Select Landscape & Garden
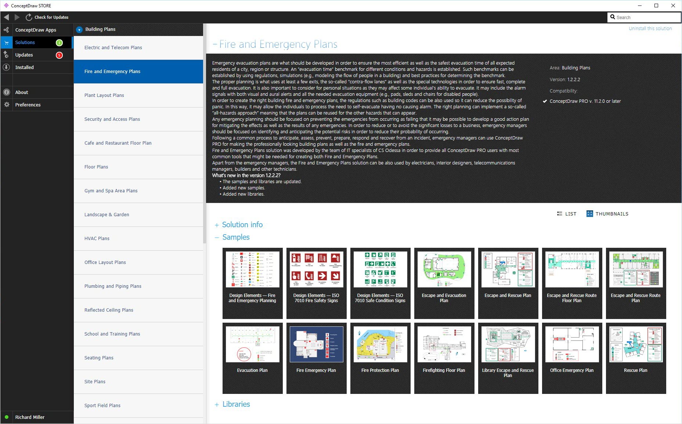The image size is (682, 424). point(138,215)
